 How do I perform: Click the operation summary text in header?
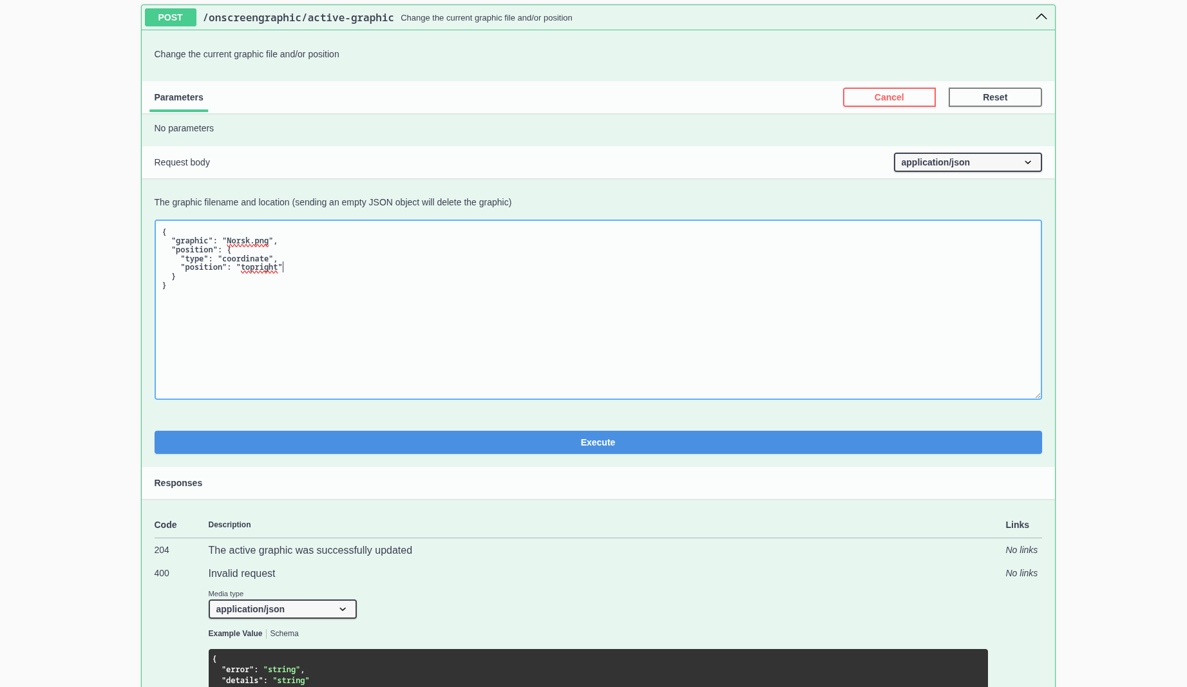point(486,18)
